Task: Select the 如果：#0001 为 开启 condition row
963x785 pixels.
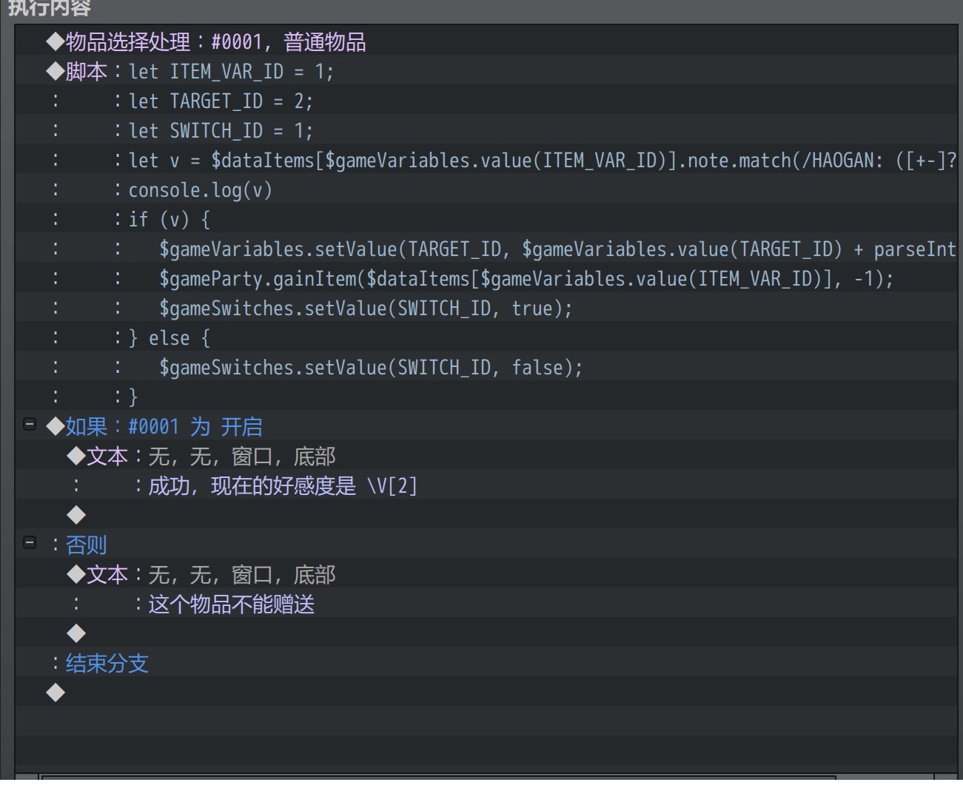Action: click(x=486, y=425)
